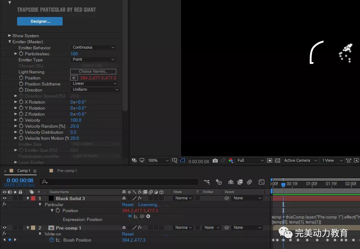Open the Graph Editor icon

point(261,182)
